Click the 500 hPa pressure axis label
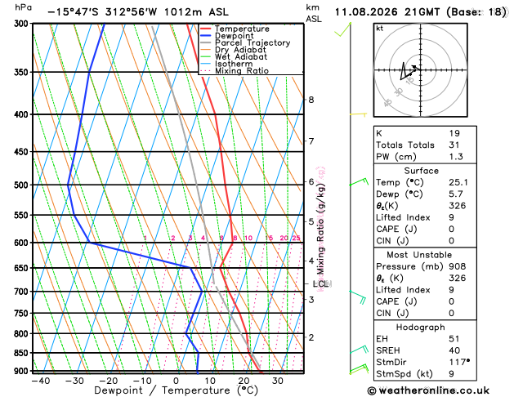 tap(21, 185)
